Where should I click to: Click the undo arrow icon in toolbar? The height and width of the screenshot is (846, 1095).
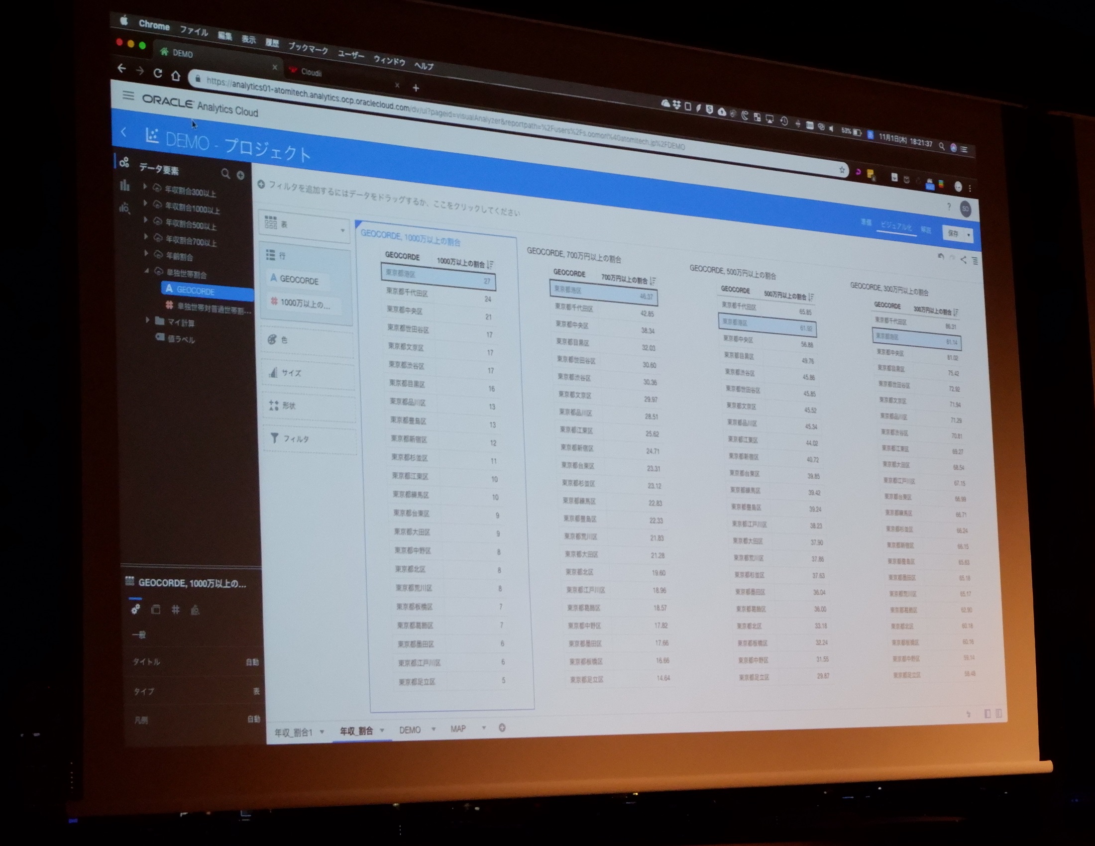point(941,257)
